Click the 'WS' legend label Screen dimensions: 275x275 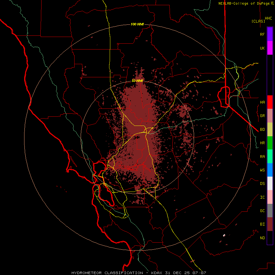point(262,170)
